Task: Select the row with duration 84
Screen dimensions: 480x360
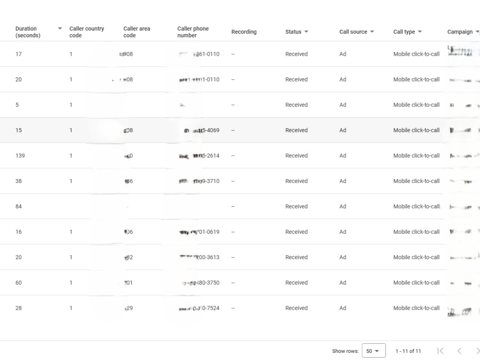Action: click(240, 206)
